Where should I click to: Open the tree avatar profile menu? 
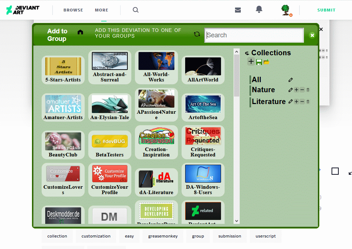pyautogui.click(x=286, y=10)
